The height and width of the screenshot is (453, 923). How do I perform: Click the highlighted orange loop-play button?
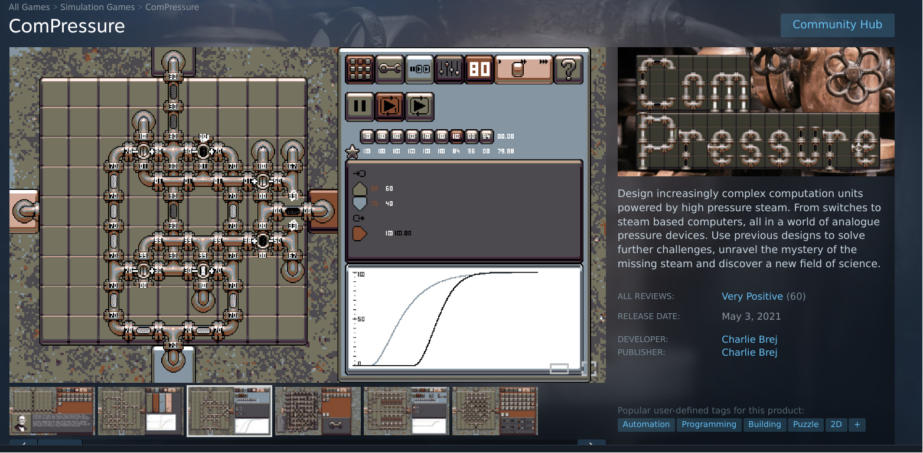390,106
